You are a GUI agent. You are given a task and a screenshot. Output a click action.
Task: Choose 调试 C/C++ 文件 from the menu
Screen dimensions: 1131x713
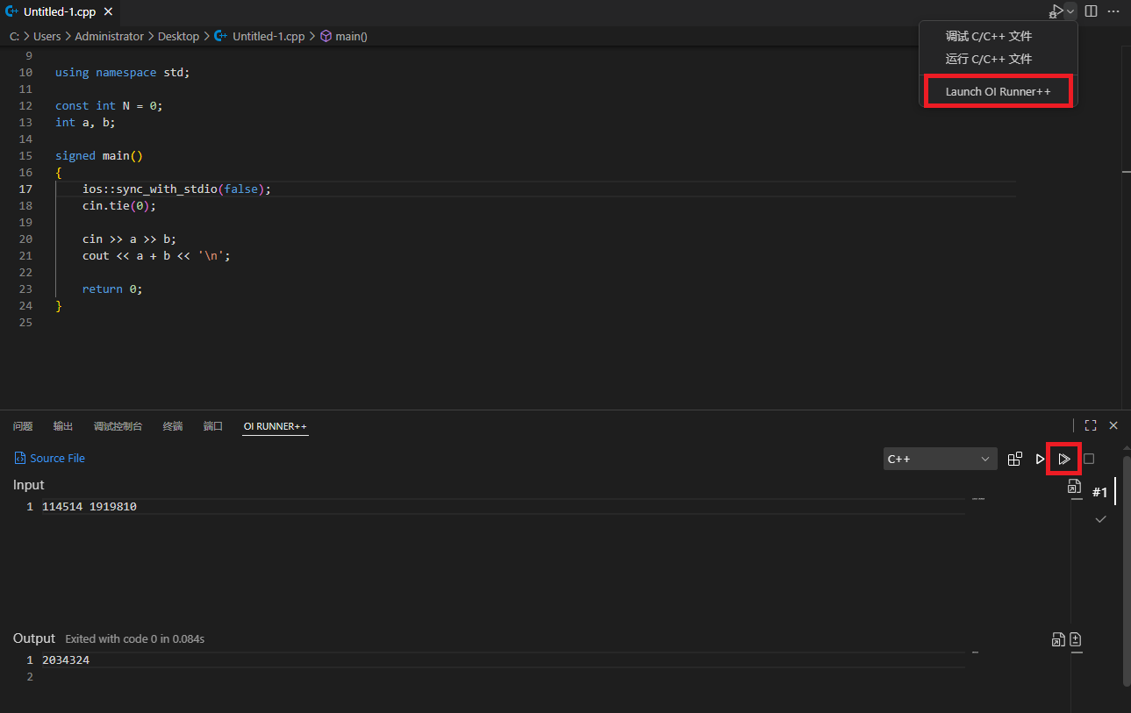(x=988, y=37)
